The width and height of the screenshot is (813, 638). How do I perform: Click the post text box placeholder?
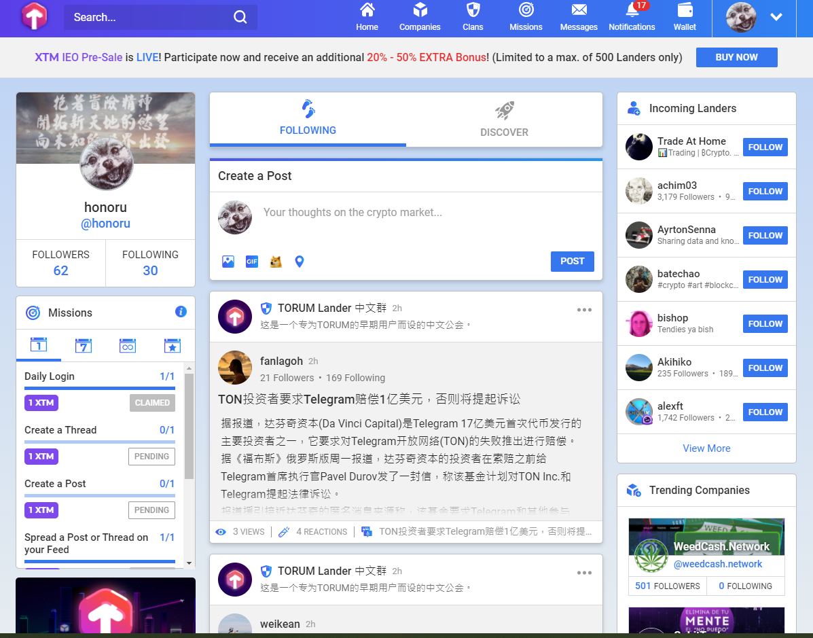click(353, 212)
